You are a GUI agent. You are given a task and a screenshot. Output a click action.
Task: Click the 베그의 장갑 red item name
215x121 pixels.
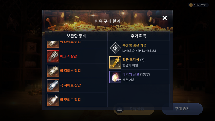[69, 56]
